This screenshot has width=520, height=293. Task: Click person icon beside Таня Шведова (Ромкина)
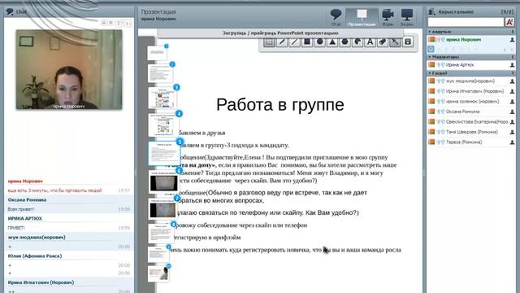pyautogui.click(x=512, y=132)
